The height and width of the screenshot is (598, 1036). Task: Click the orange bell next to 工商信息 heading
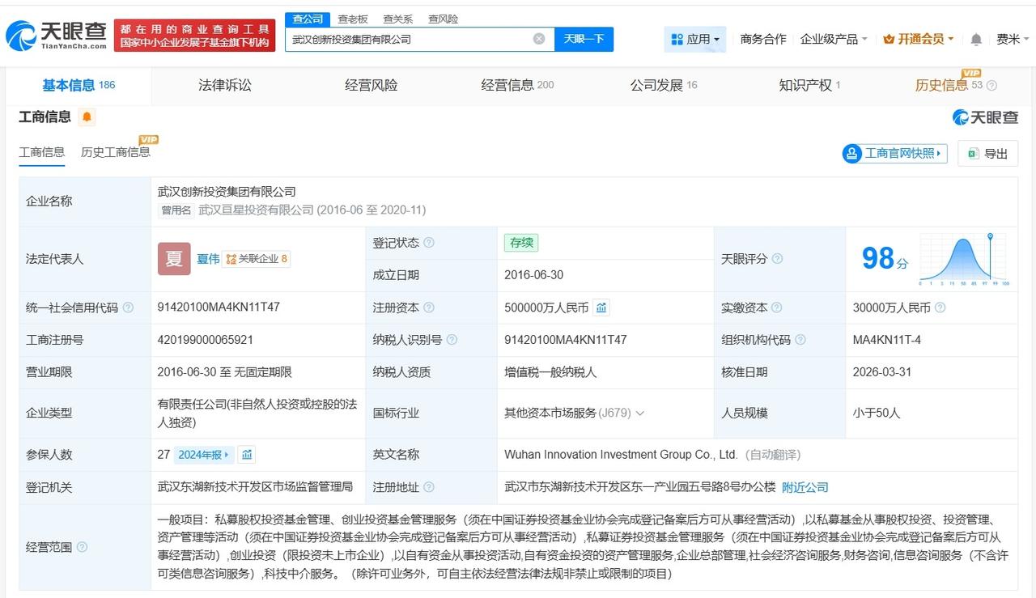click(87, 117)
